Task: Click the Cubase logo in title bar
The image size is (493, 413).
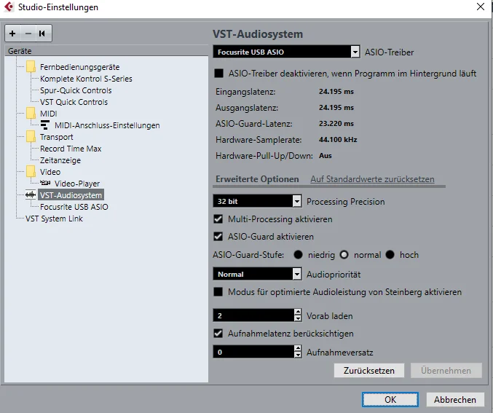Action: click(9, 7)
